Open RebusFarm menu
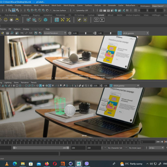 click(130, 5)
